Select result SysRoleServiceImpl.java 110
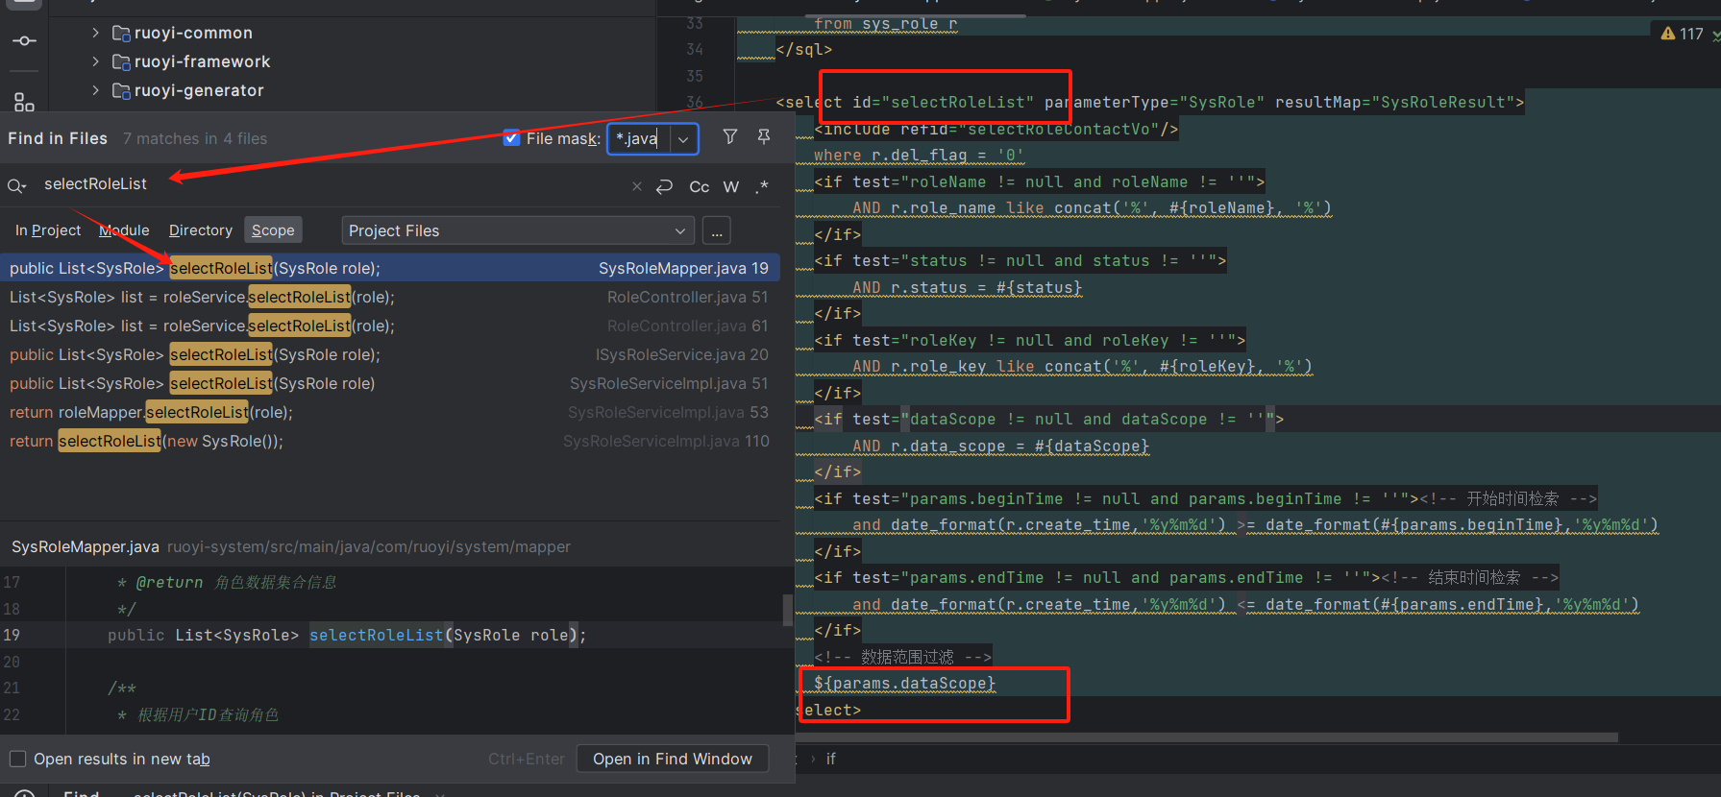The image size is (1721, 797). [x=389, y=441]
